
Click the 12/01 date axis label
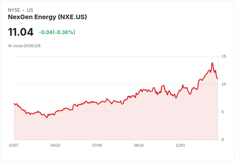180,145
